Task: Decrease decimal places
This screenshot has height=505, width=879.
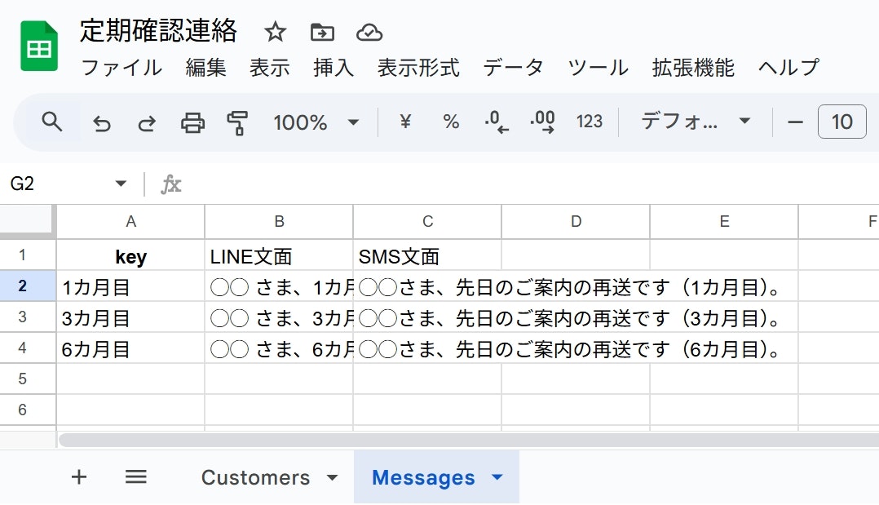Action: [x=497, y=122]
